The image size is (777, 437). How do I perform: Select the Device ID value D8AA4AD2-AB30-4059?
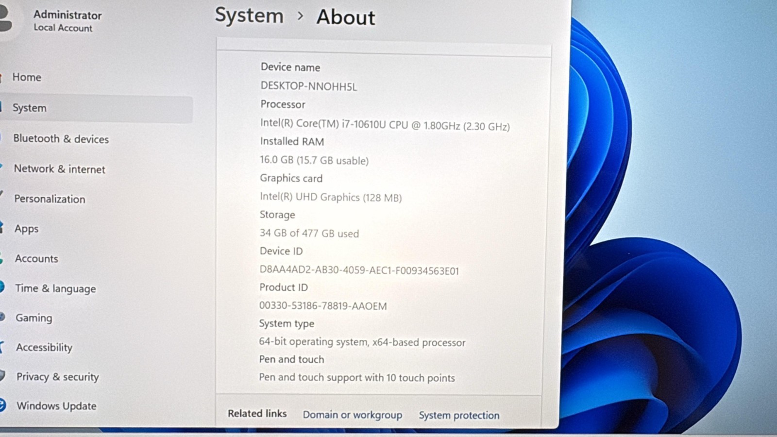359,270
